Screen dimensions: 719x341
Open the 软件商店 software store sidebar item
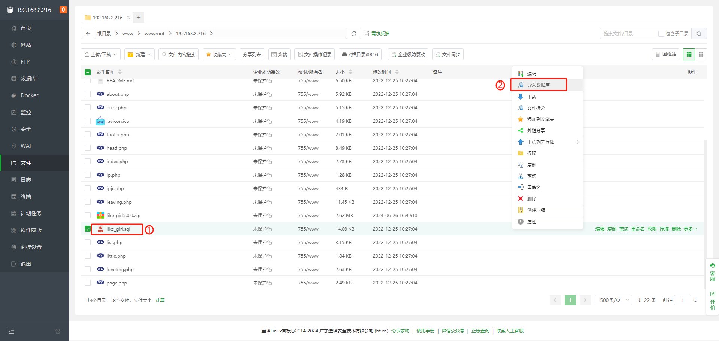point(34,230)
